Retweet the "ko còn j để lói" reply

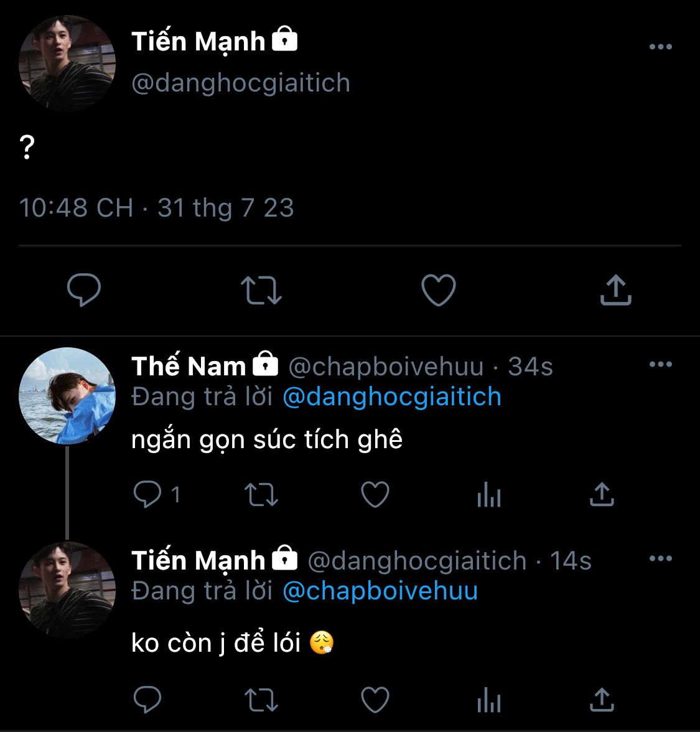tap(261, 700)
